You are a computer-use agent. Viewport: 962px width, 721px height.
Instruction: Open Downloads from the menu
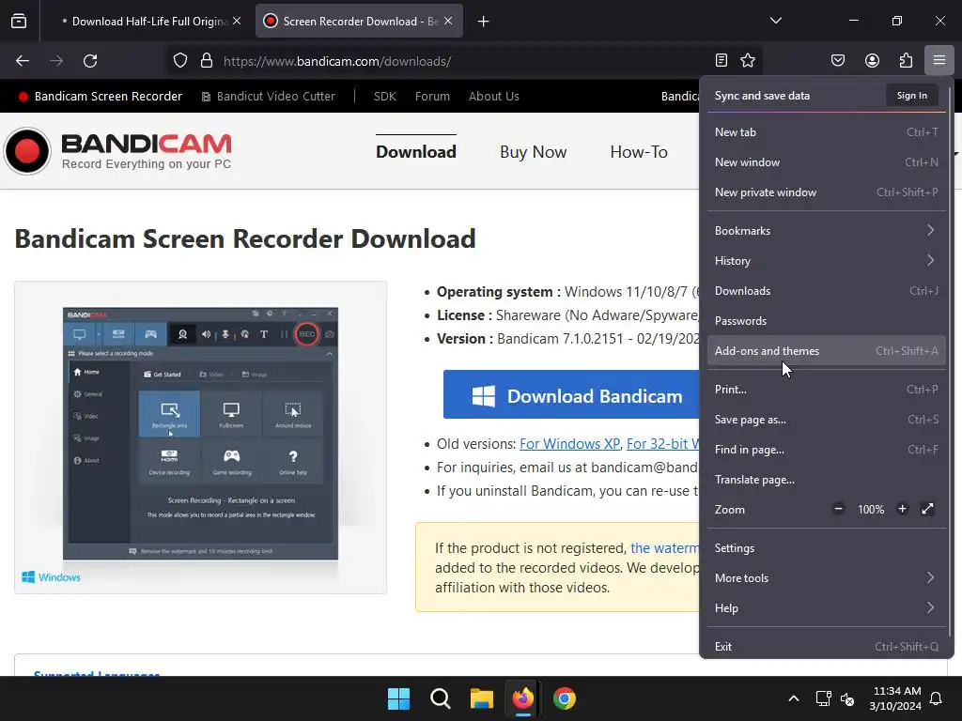coord(827,291)
